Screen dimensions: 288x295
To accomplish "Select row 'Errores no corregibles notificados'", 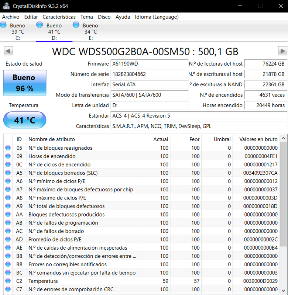I will (x=141, y=264).
